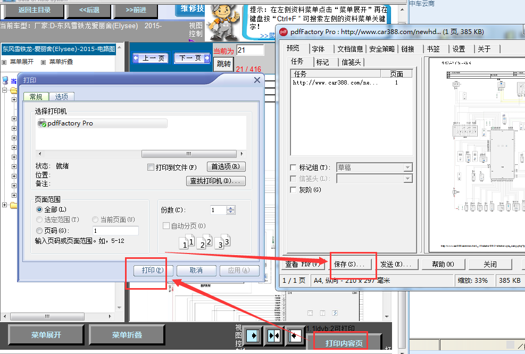The image size is (525, 354).
Task: Click the fit-width view control icon
Action: tap(274, 335)
